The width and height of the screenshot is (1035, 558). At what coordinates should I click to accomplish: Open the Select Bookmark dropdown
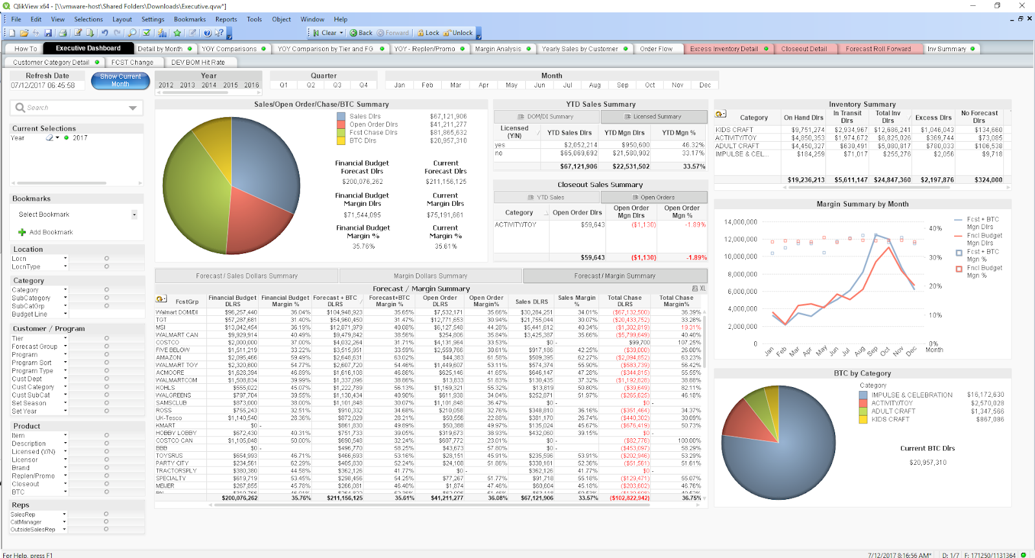pos(134,214)
